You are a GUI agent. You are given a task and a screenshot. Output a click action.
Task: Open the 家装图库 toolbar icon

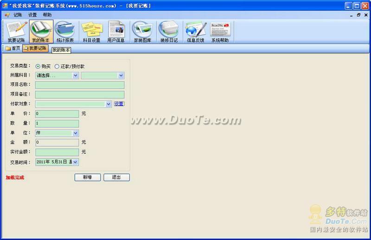point(142,32)
